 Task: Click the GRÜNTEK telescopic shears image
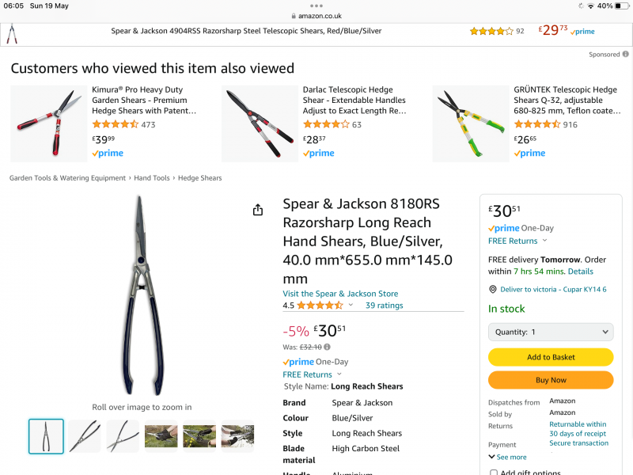click(x=470, y=123)
